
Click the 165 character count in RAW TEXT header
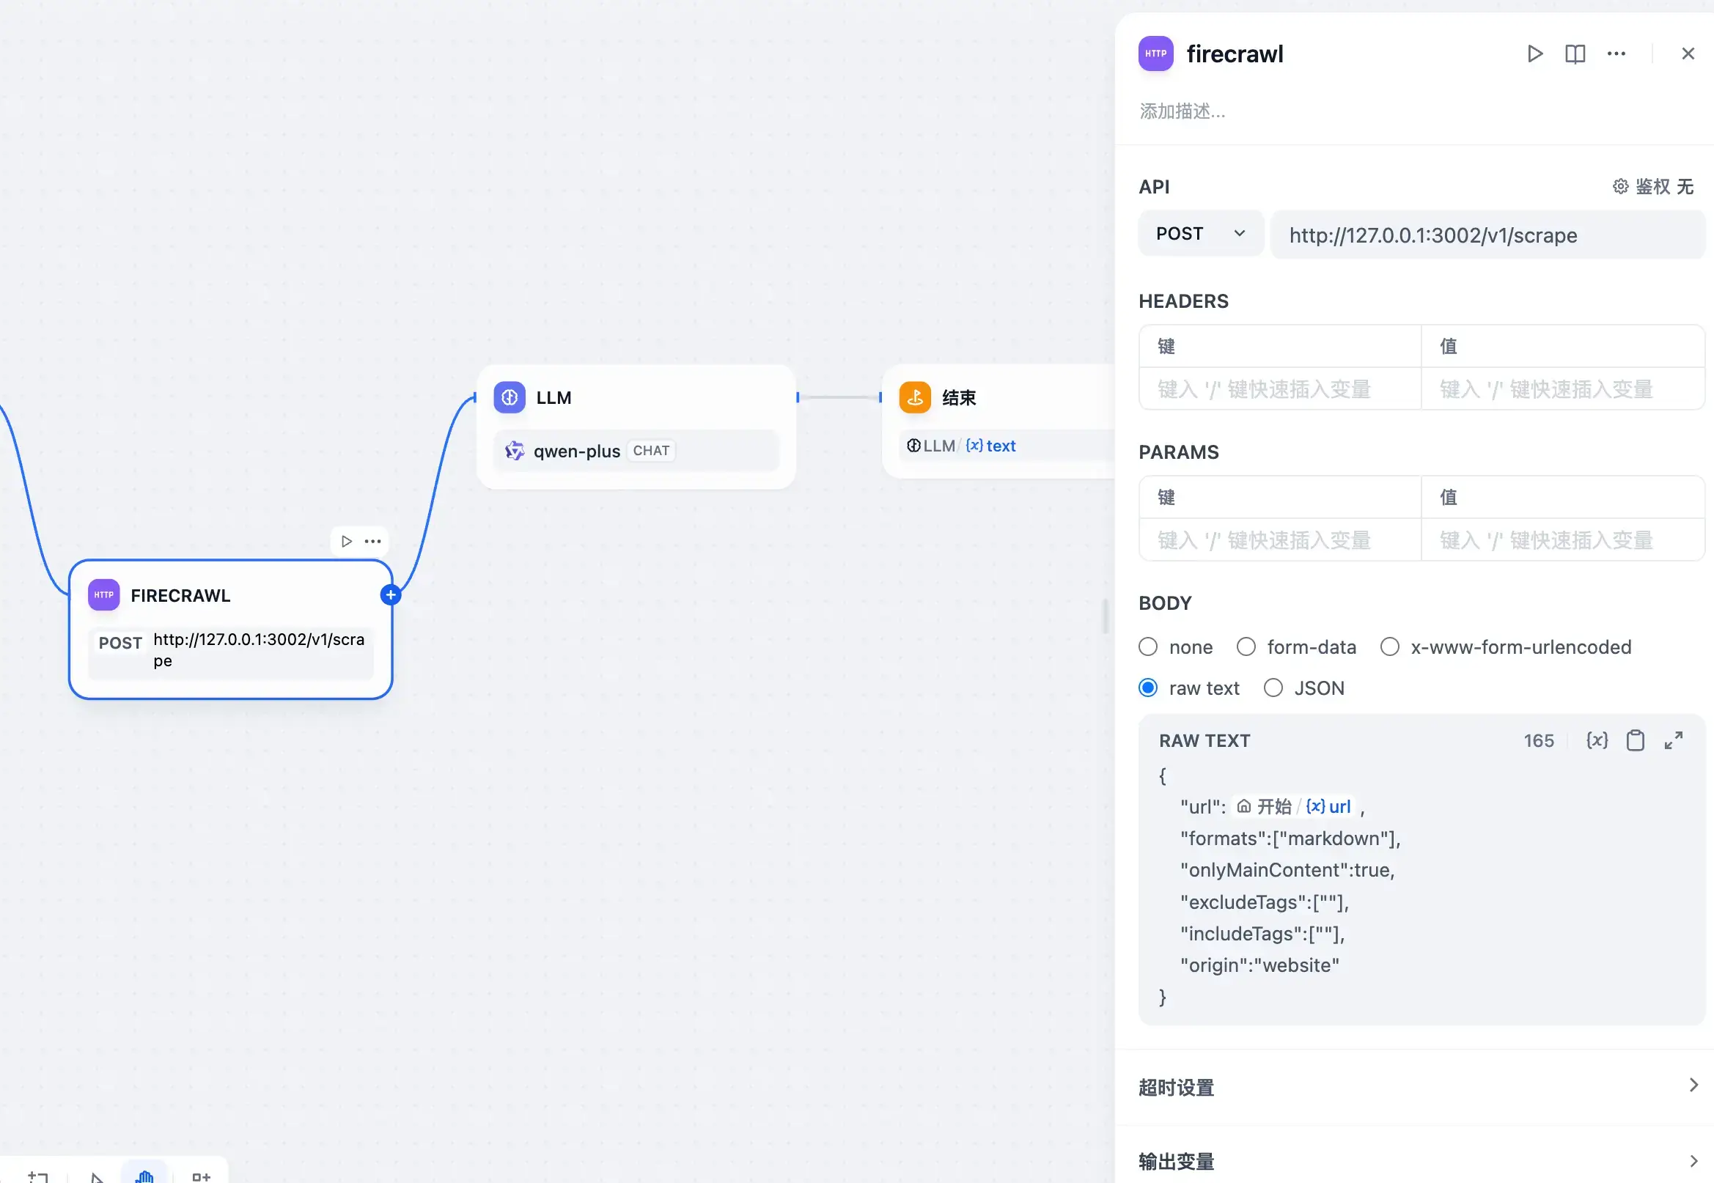pos(1538,740)
